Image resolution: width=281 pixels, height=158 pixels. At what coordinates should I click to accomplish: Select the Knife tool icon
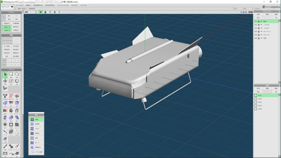pos(5,133)
